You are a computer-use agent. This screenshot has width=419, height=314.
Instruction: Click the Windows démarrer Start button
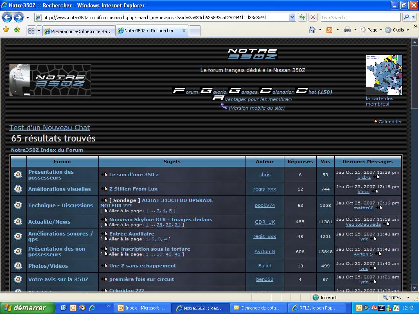click(27, 308)
